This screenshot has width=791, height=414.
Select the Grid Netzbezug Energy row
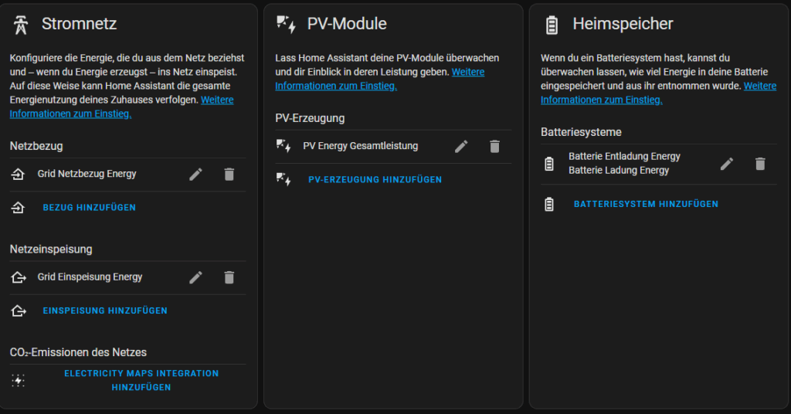(x=127, y=175)
